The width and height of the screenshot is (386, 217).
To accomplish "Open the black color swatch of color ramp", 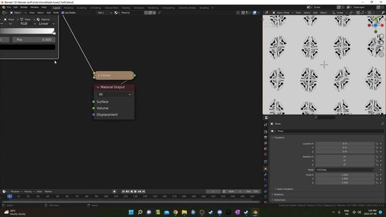I will tap(27, 47).
